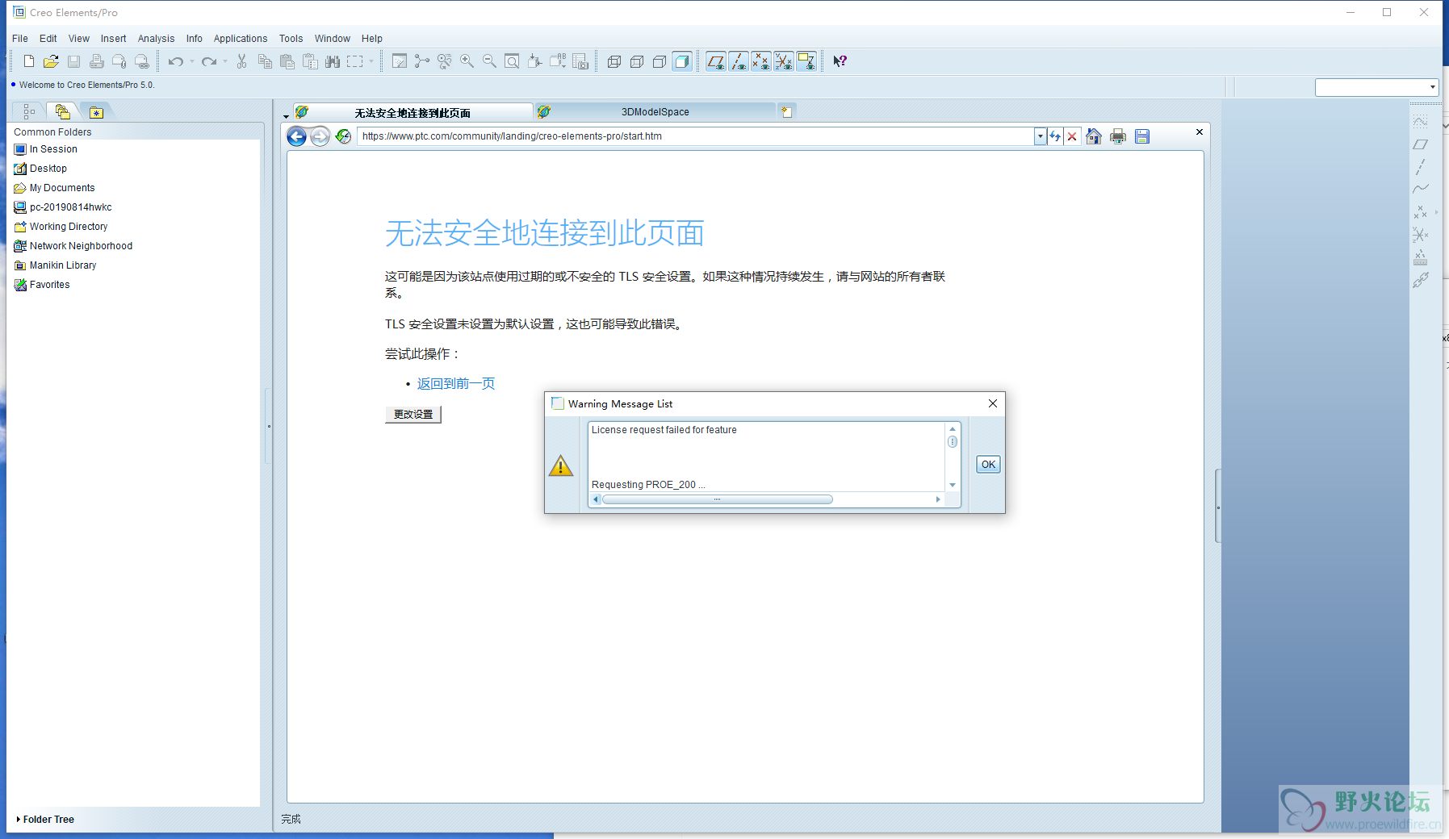Click the Zoom Out magnifier icon

pos(489,61)
